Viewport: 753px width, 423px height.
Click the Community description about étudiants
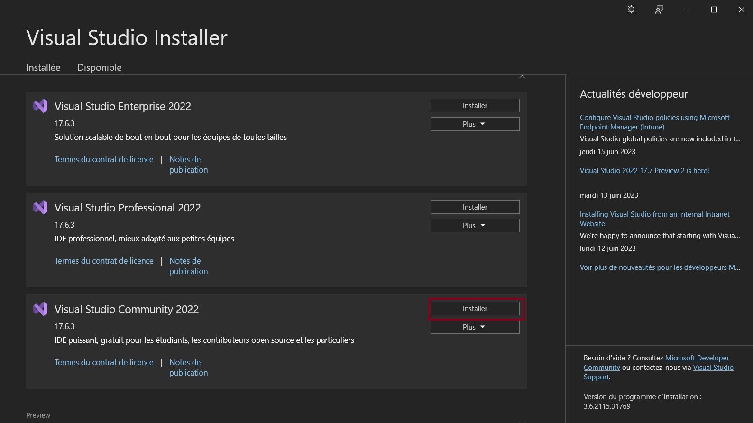point(204,340)
